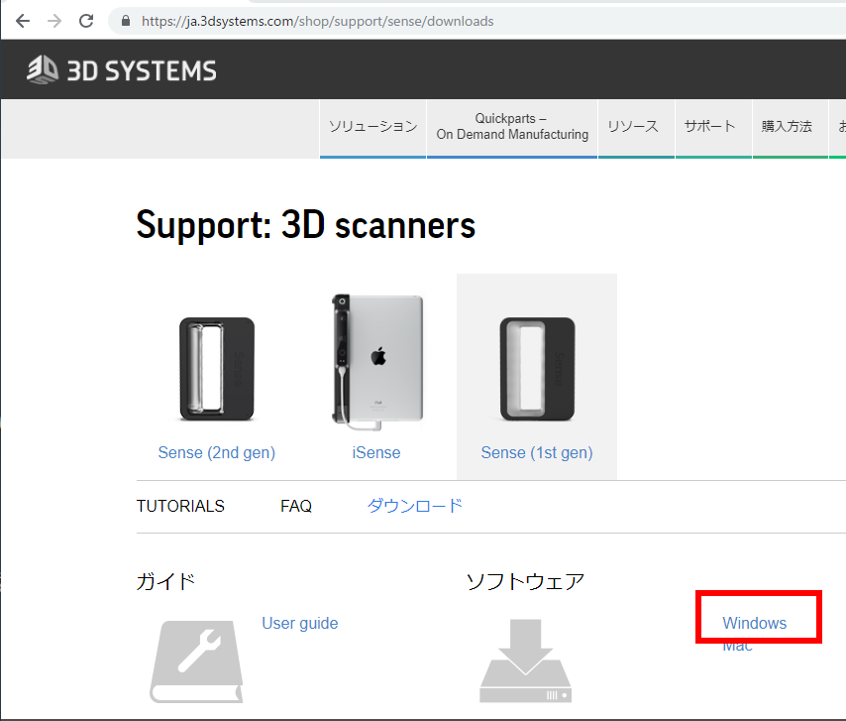Select the iSense scanner image

[x=377, y=362]
